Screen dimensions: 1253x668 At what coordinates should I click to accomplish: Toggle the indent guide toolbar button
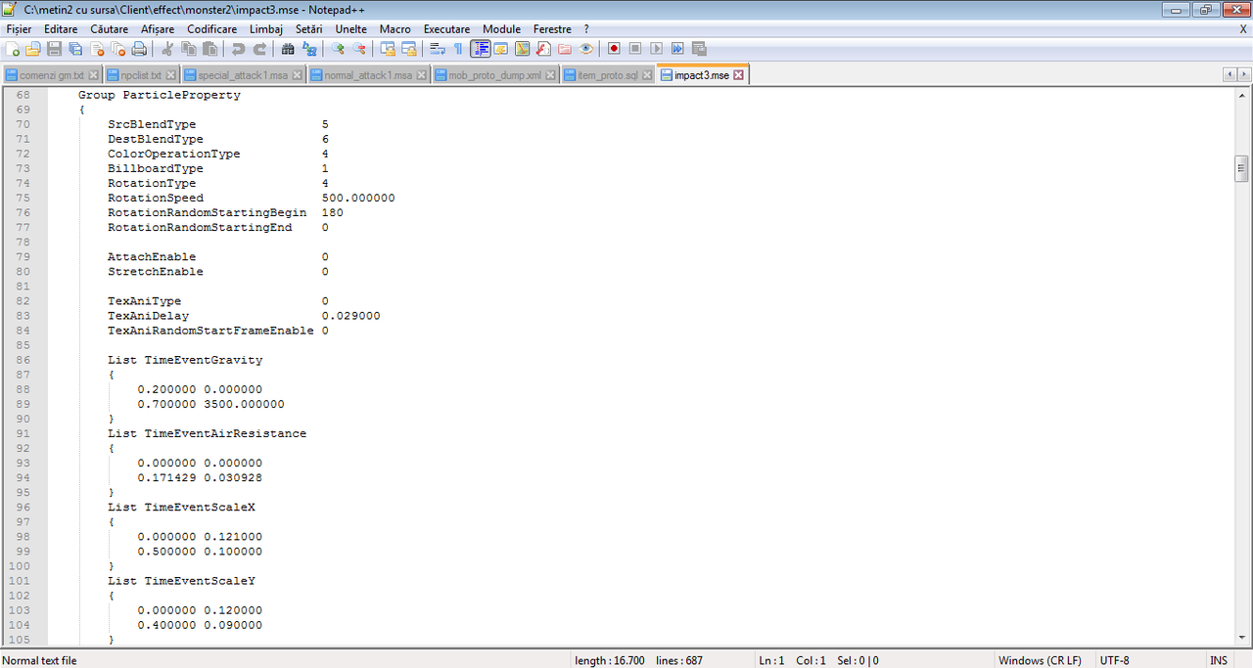[480, 49]
